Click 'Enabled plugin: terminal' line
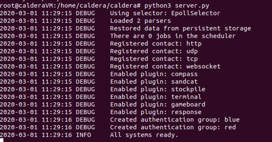Image resolution: width=272 pixels, height=142 pixels. (156, 97)
